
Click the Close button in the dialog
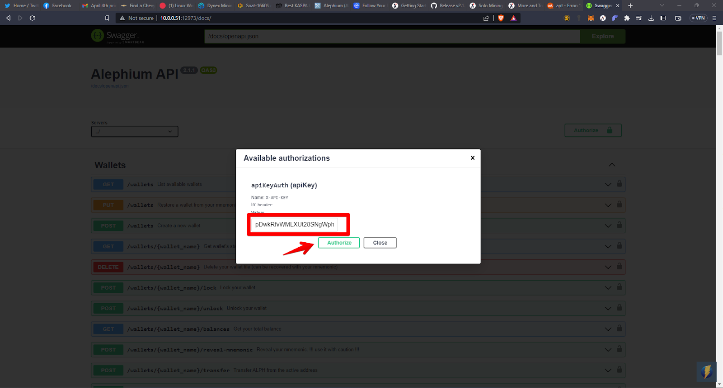(380, 243)
